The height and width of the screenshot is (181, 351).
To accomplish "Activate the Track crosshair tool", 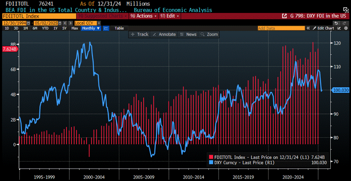I will pyautogui.click(x=139, y=34).
